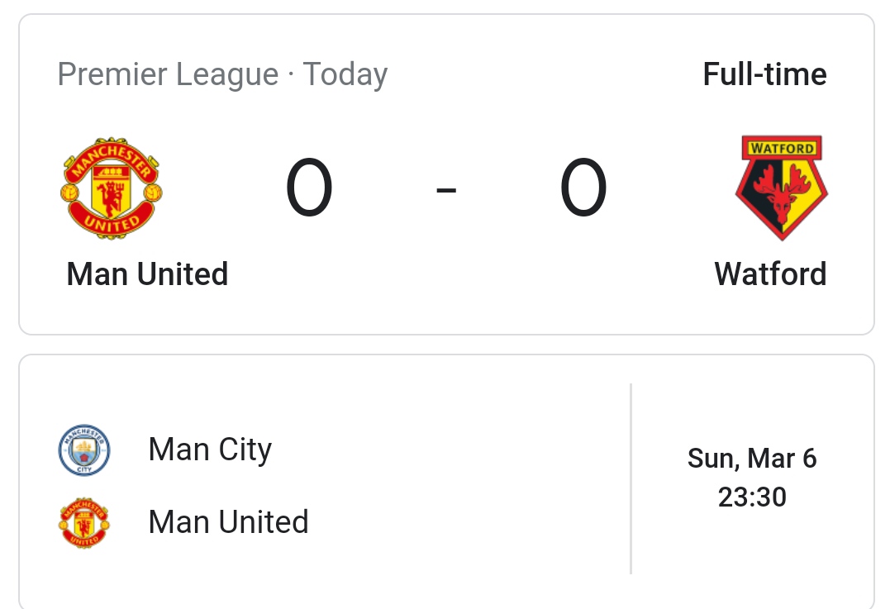The height and width of the screenshot is (609, 890).
Task: Click the Watford club crest
Action: 782,188
